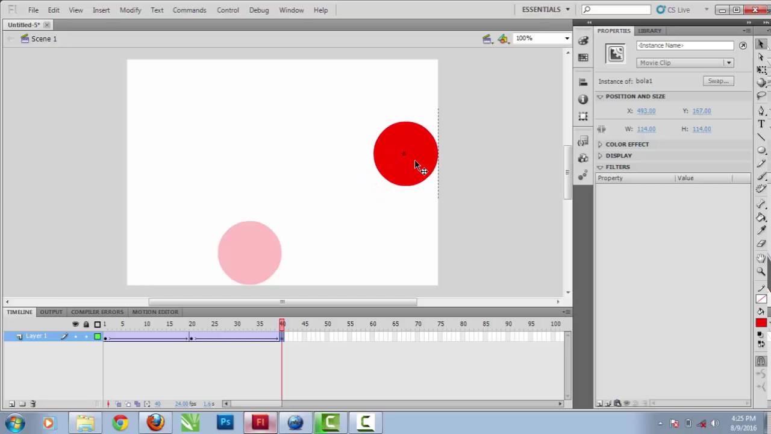Open the Movie Clip type dropdown

point(685,63)
